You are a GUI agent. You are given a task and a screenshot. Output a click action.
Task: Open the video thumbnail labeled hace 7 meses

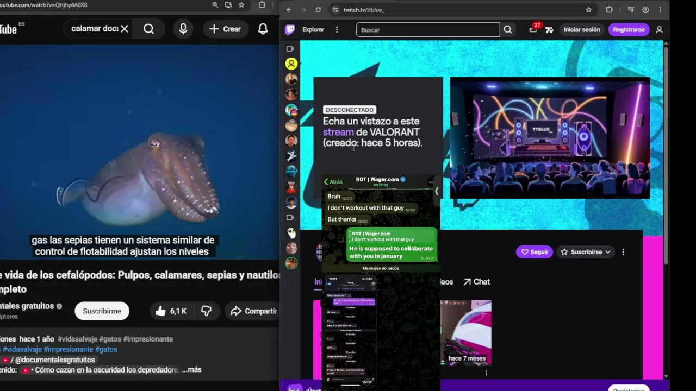[466, 332]
